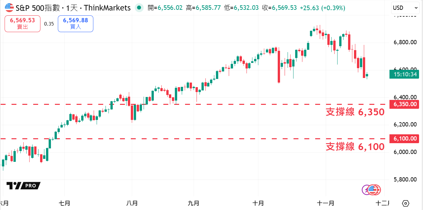The height and width of the screenshot is (210, 423).
Task: Click 七月 on the time axis
Action: [x=65, y=203]
